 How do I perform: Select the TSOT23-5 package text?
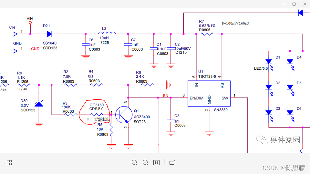pos(207,77)
